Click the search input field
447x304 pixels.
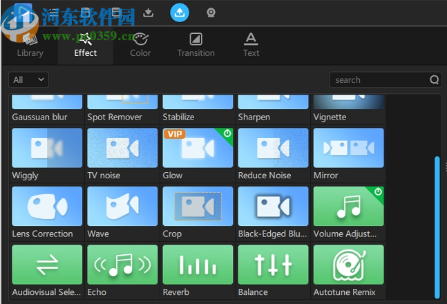(385, 79)
